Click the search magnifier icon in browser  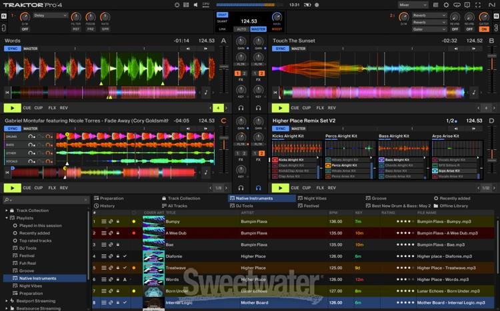(x=7, y=200)
